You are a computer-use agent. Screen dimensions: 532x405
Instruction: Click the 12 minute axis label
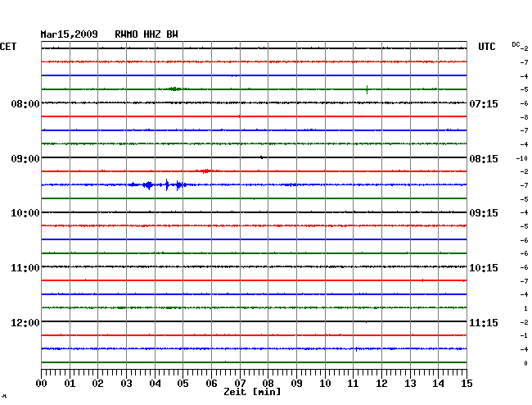[381, 384]
